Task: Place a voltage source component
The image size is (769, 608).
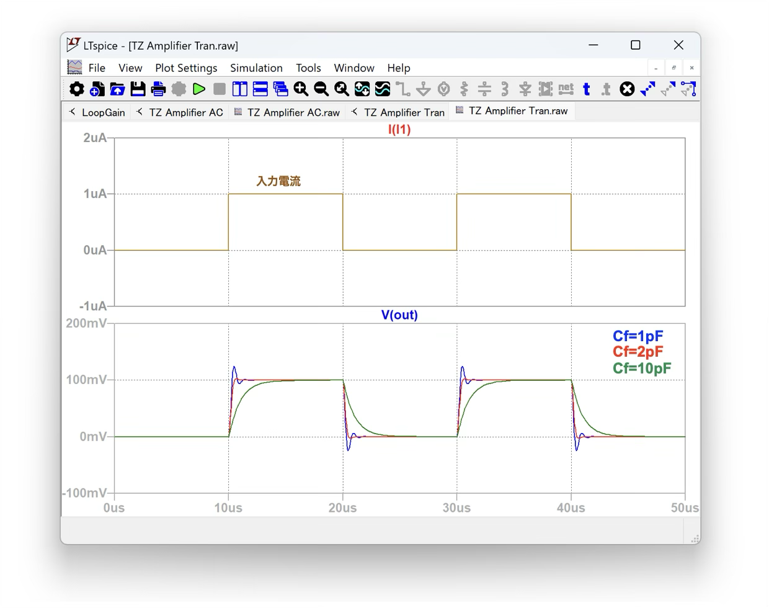Action: click(x=444, y=89)
